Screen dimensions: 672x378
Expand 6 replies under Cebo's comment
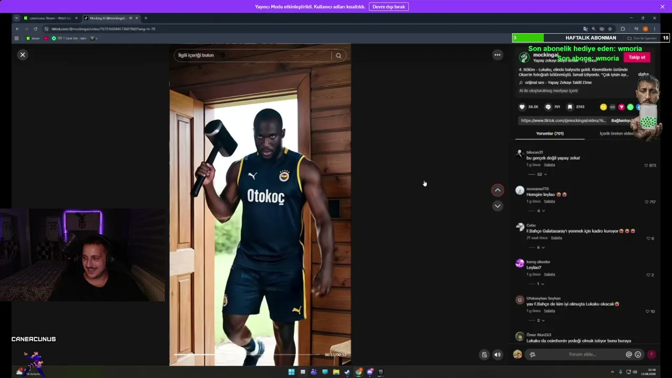[x=538, y=247]
